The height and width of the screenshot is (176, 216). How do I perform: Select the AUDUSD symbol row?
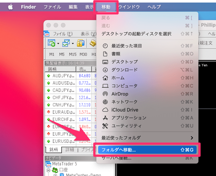pos(71,83)
